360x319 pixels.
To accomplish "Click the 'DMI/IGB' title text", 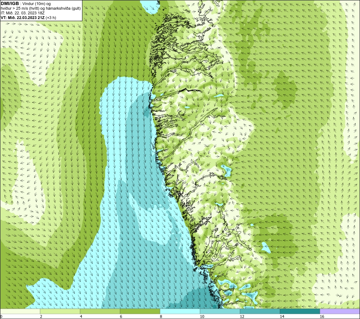I will (x=10, y=4).
